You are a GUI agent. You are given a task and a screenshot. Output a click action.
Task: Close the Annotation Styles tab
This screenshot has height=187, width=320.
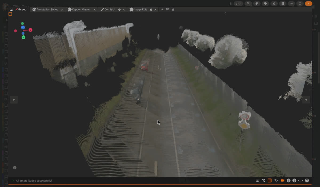[x=62, y=10]
